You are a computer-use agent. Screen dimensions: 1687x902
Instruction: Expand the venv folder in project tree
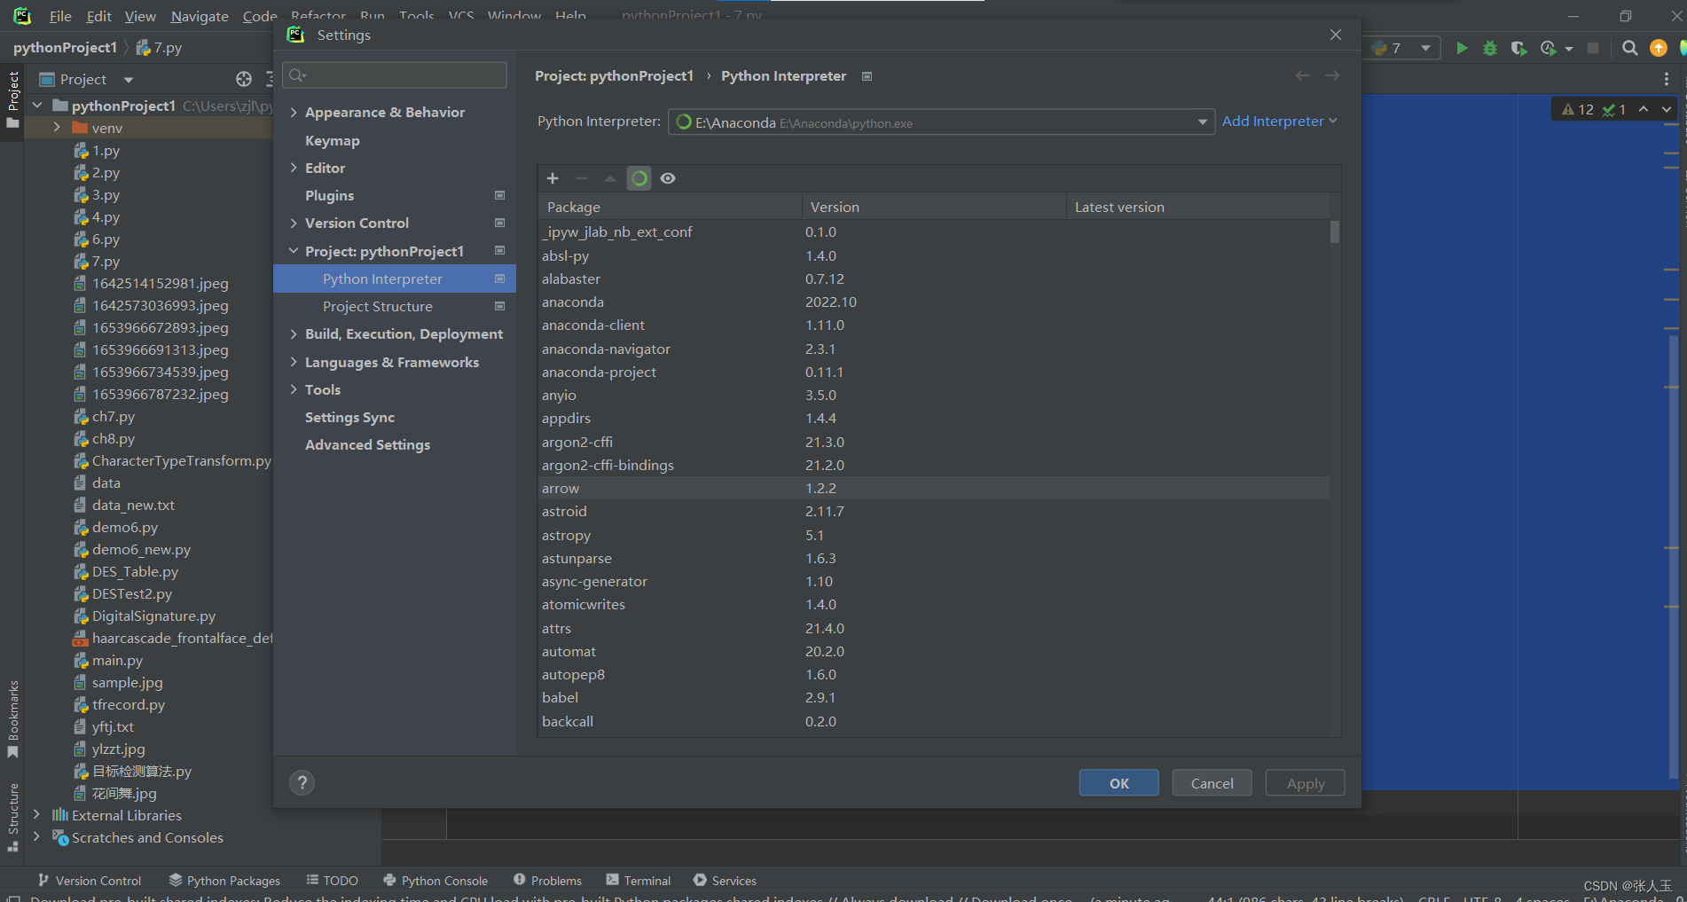(x=57, y=128)
